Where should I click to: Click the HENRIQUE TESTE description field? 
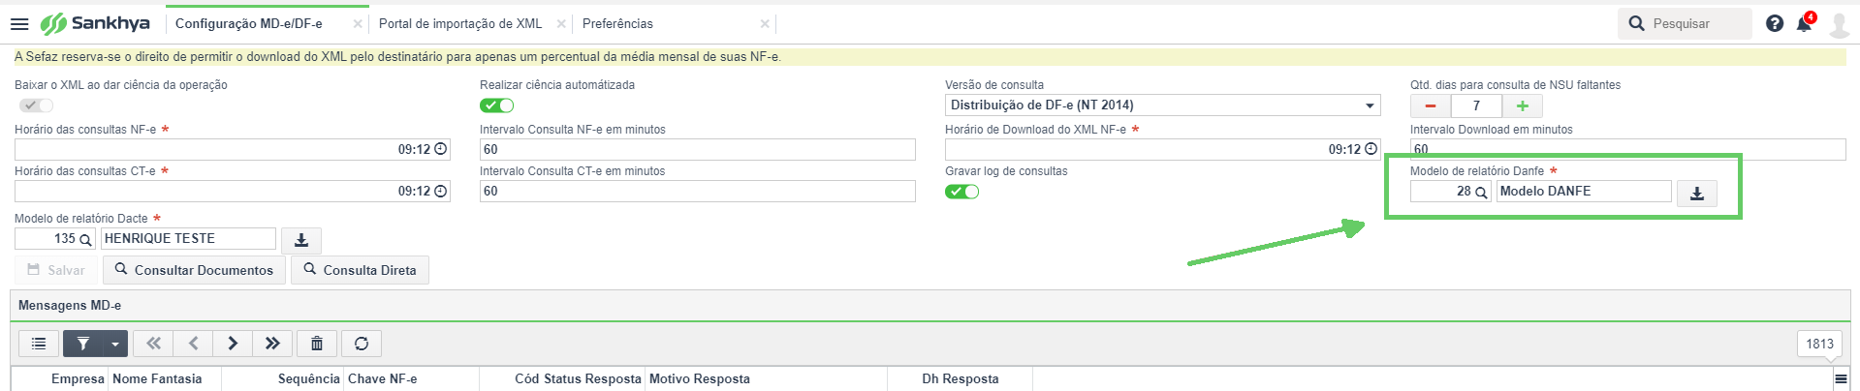[188, 238]
